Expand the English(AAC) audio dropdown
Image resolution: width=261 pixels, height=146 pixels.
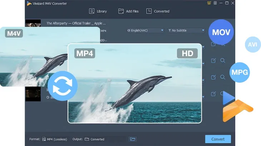(145, 30)
